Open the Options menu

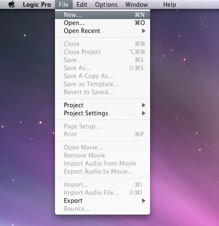[106, 5]
